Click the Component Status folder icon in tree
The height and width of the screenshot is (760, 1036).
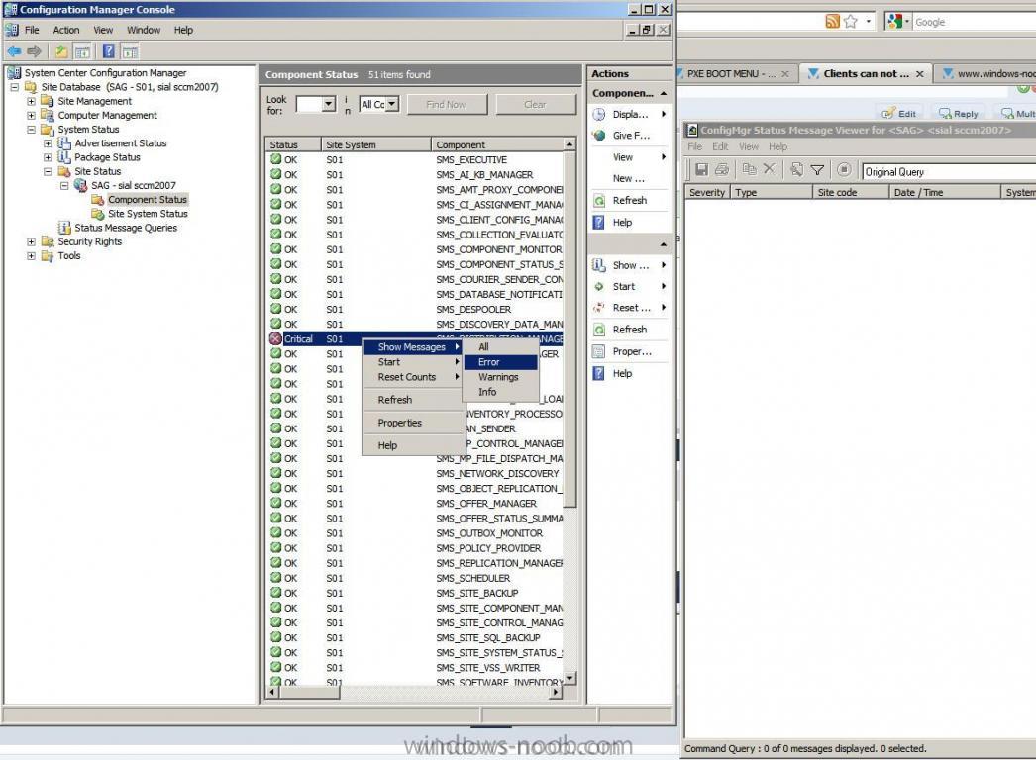click(x=98, y=200)
